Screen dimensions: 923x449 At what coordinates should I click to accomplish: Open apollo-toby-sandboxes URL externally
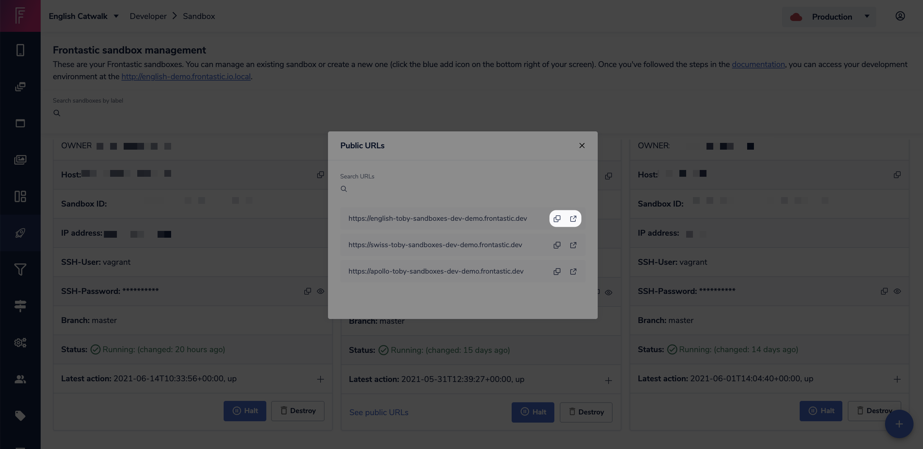[x=573, y=272]
